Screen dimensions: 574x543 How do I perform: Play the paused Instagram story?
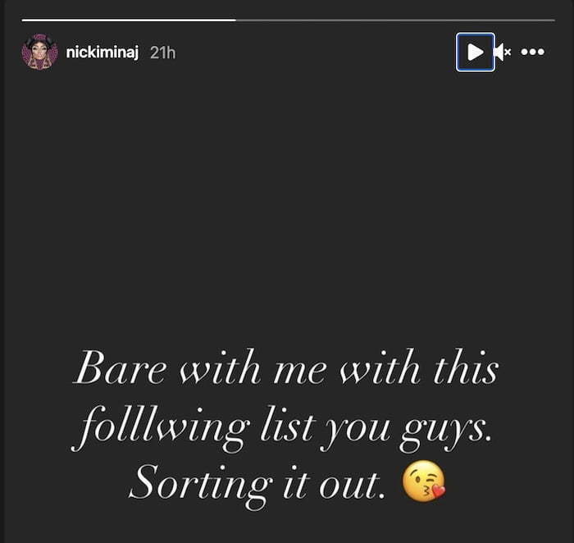[475, 52]
